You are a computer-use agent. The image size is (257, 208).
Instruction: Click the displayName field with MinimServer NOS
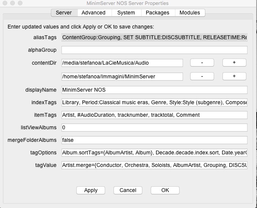[x=154, y=90]
